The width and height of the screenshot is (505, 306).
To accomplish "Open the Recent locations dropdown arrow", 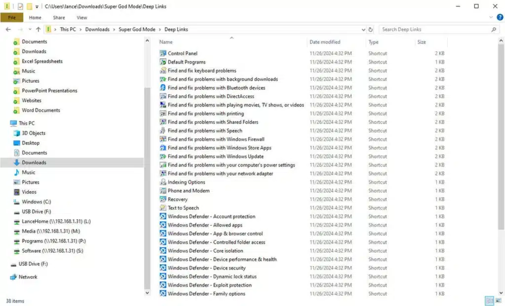I will (x=30, y=30).
